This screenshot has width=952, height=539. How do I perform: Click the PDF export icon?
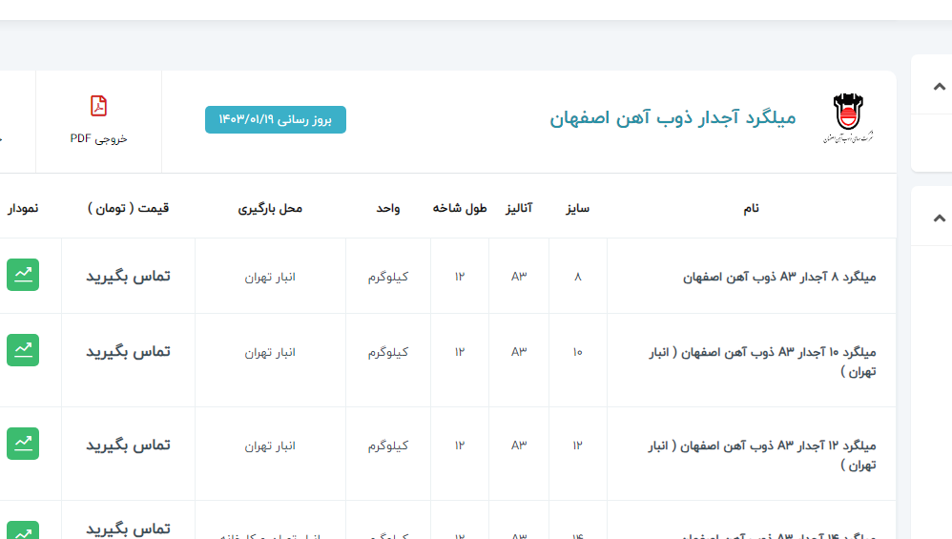pos(98,105)
